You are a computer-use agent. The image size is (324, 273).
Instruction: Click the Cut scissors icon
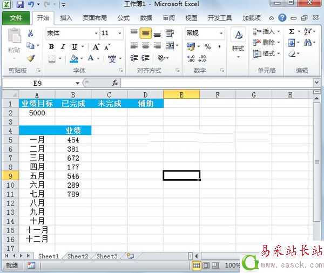click(x=30, y=33)
